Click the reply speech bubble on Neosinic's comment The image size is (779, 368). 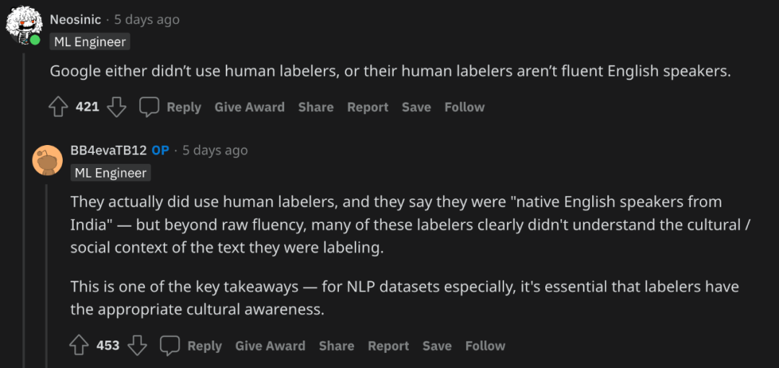[149, 107]
